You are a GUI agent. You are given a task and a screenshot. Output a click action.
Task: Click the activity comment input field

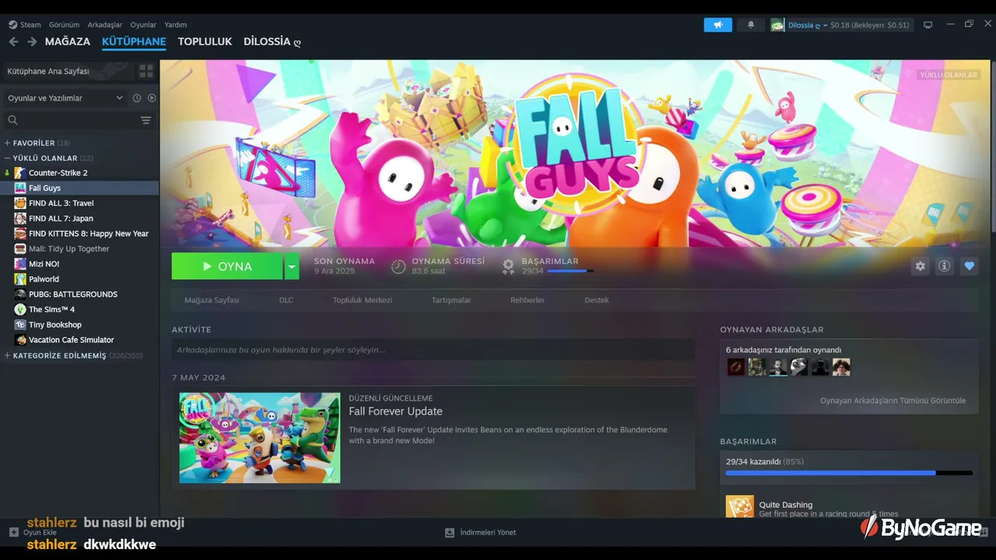[433, 350]
